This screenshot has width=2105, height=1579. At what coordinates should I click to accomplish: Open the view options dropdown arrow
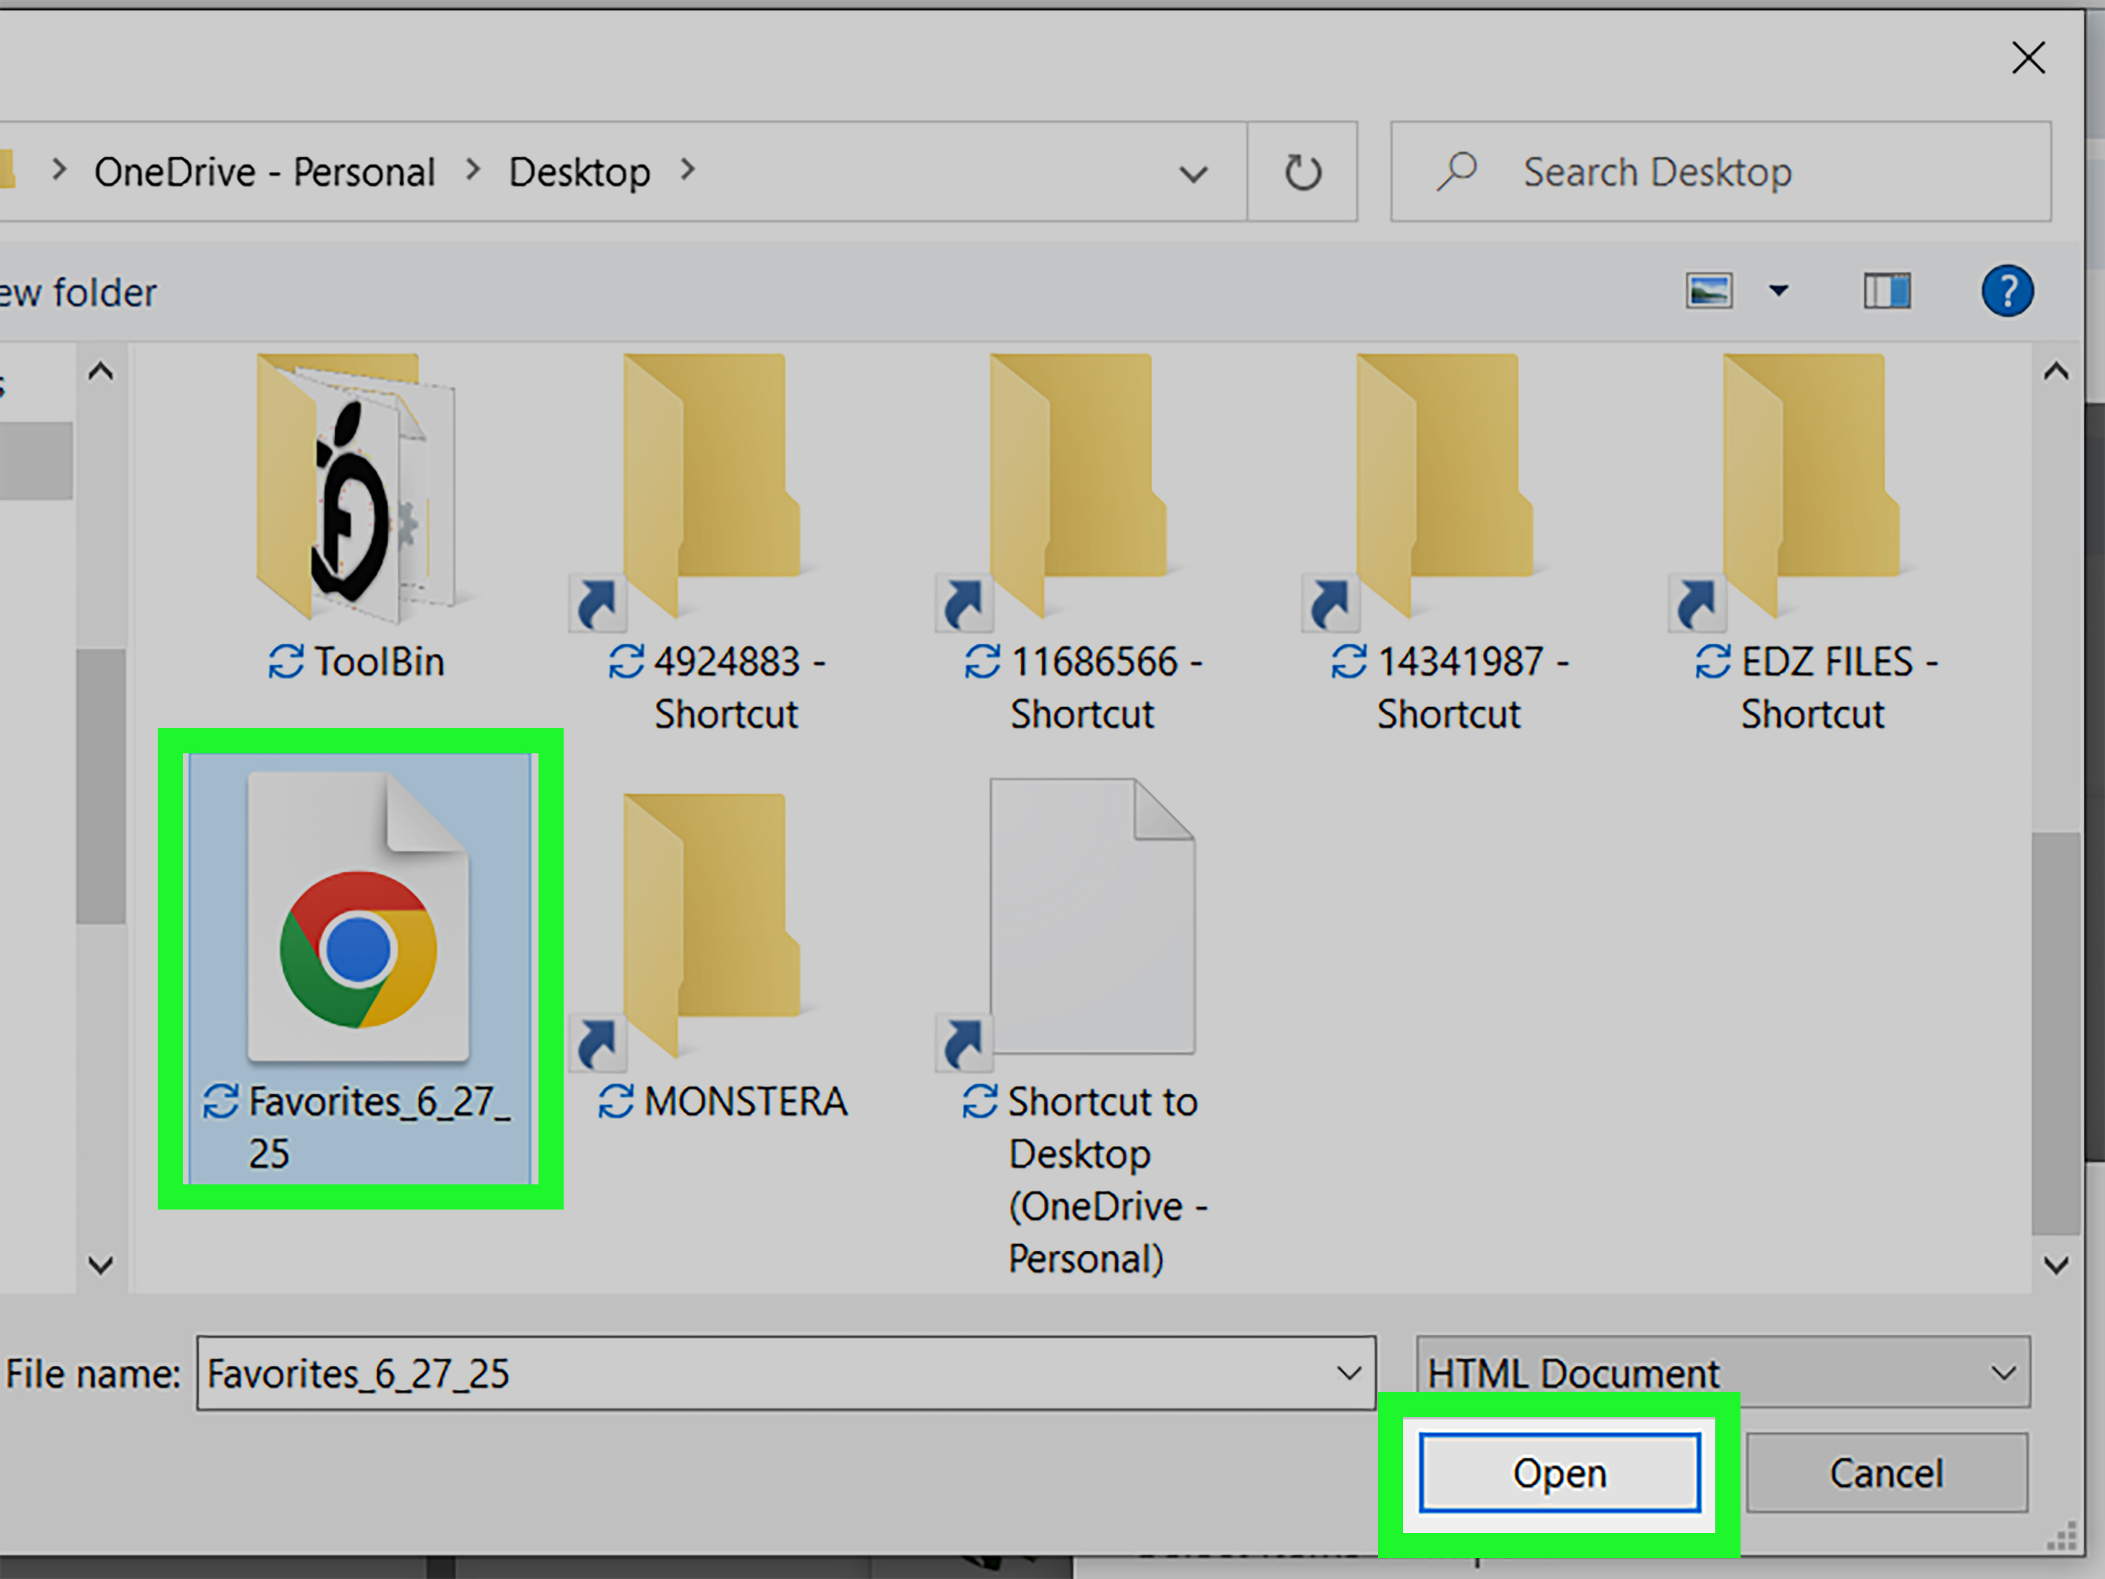[x=1778, y=292]
